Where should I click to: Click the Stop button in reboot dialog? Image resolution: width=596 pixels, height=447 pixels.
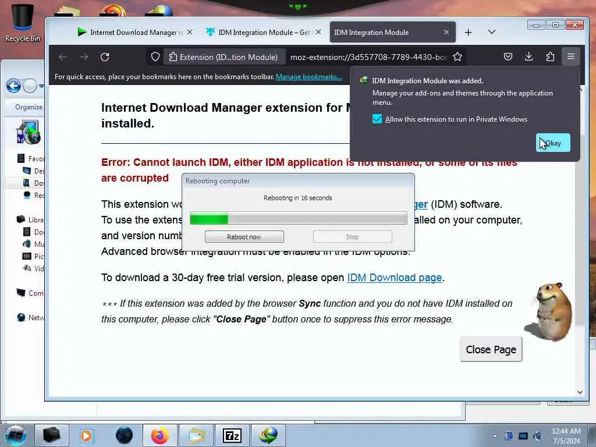(x=352, y=237)
